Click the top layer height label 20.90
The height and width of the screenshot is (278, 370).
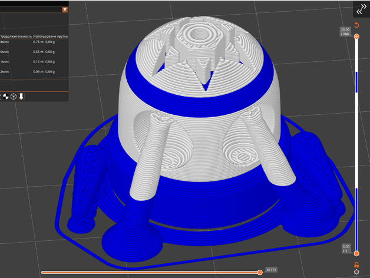pyautogui.click(x=345, y=31)
